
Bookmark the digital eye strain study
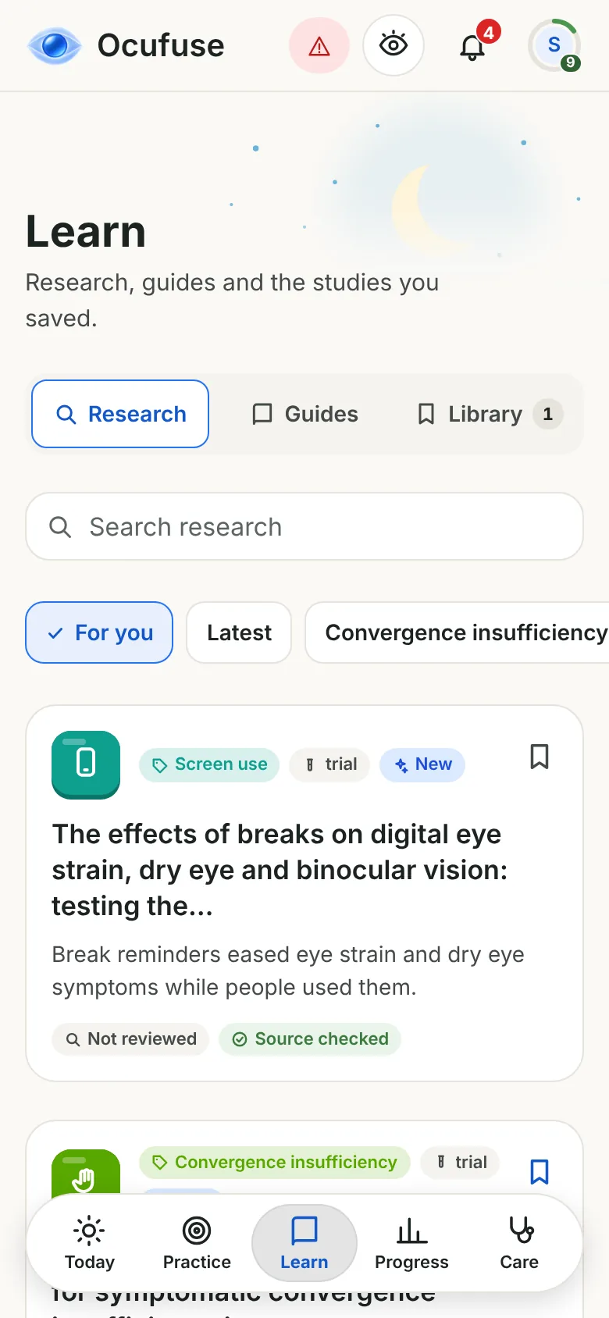click(x=539, y=757)
